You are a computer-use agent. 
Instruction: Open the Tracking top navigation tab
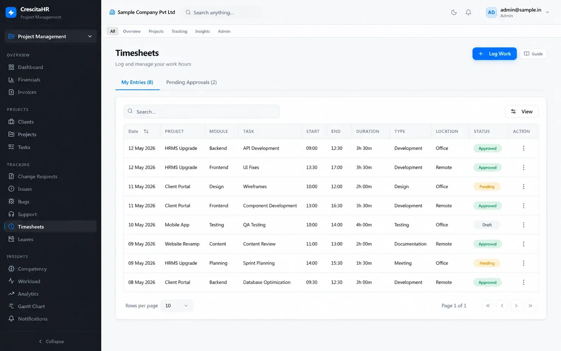(x=179, y=31)
